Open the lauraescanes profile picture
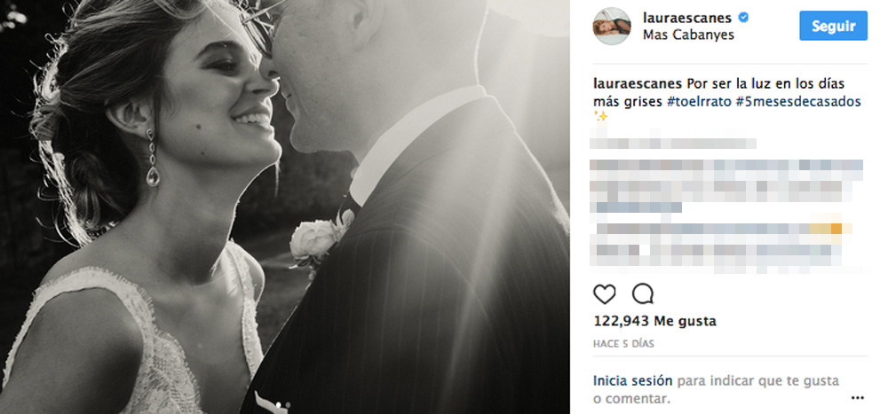888x414 pixels. [612, 26]
